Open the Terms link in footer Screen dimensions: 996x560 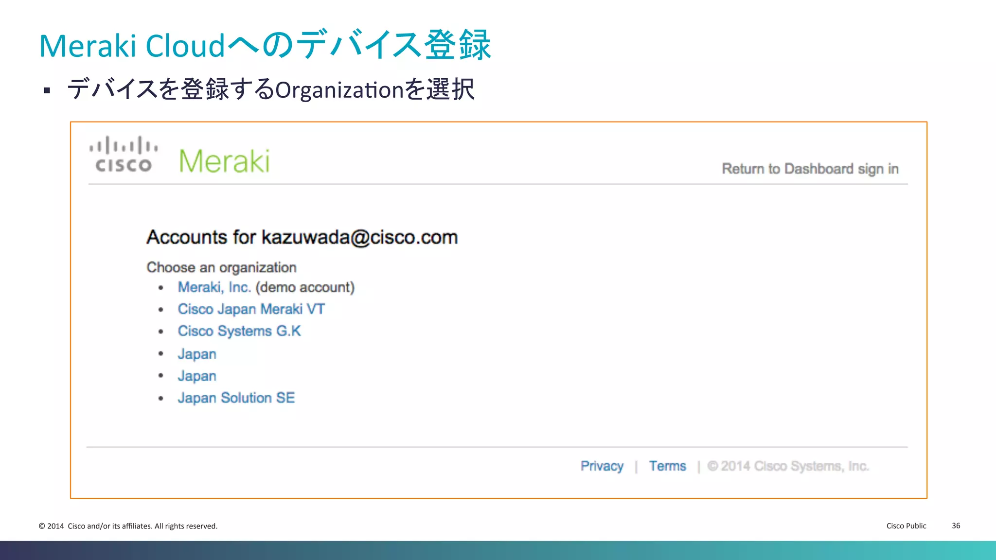tap(667, 466)
